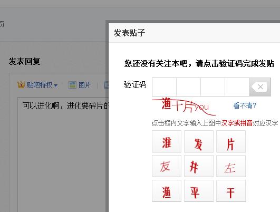Click the crown icon beside 贴吧特权
Viewport: 280px width, 212px height.
pyautogui.click(x=21, y=85)
